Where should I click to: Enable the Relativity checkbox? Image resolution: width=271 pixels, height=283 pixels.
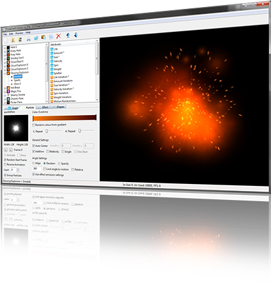pos(48,151)
